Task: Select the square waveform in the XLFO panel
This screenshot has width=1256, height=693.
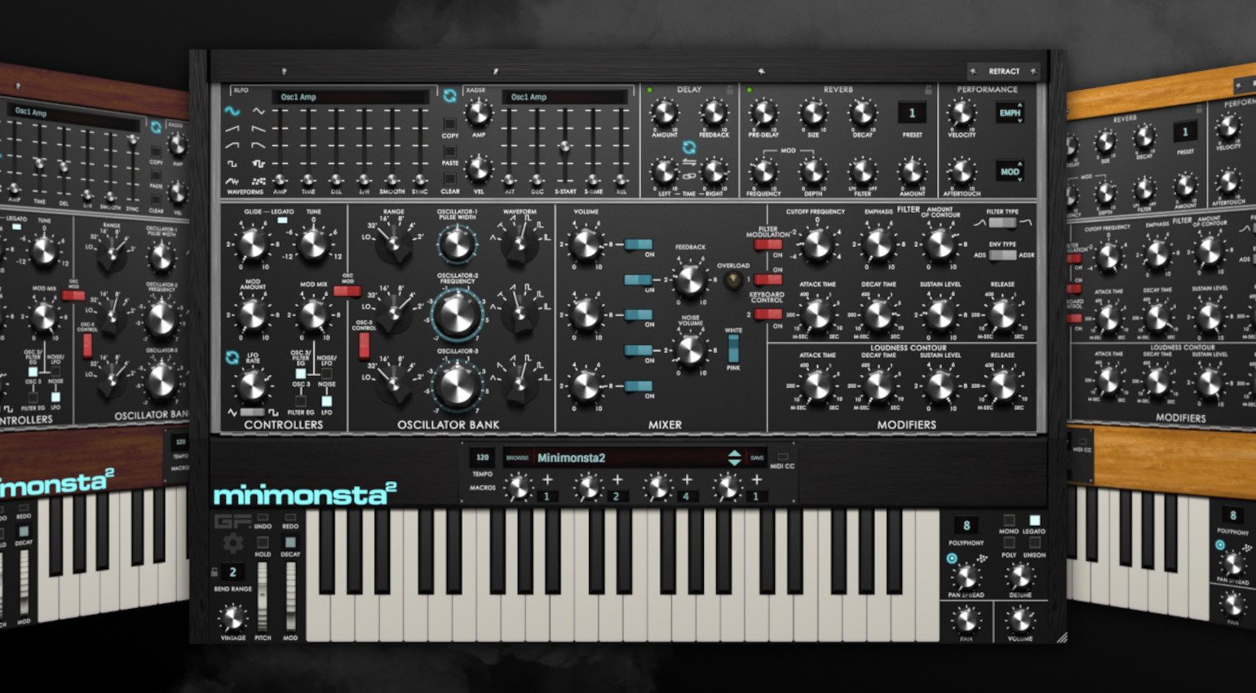Action: [x=232, y=165]
